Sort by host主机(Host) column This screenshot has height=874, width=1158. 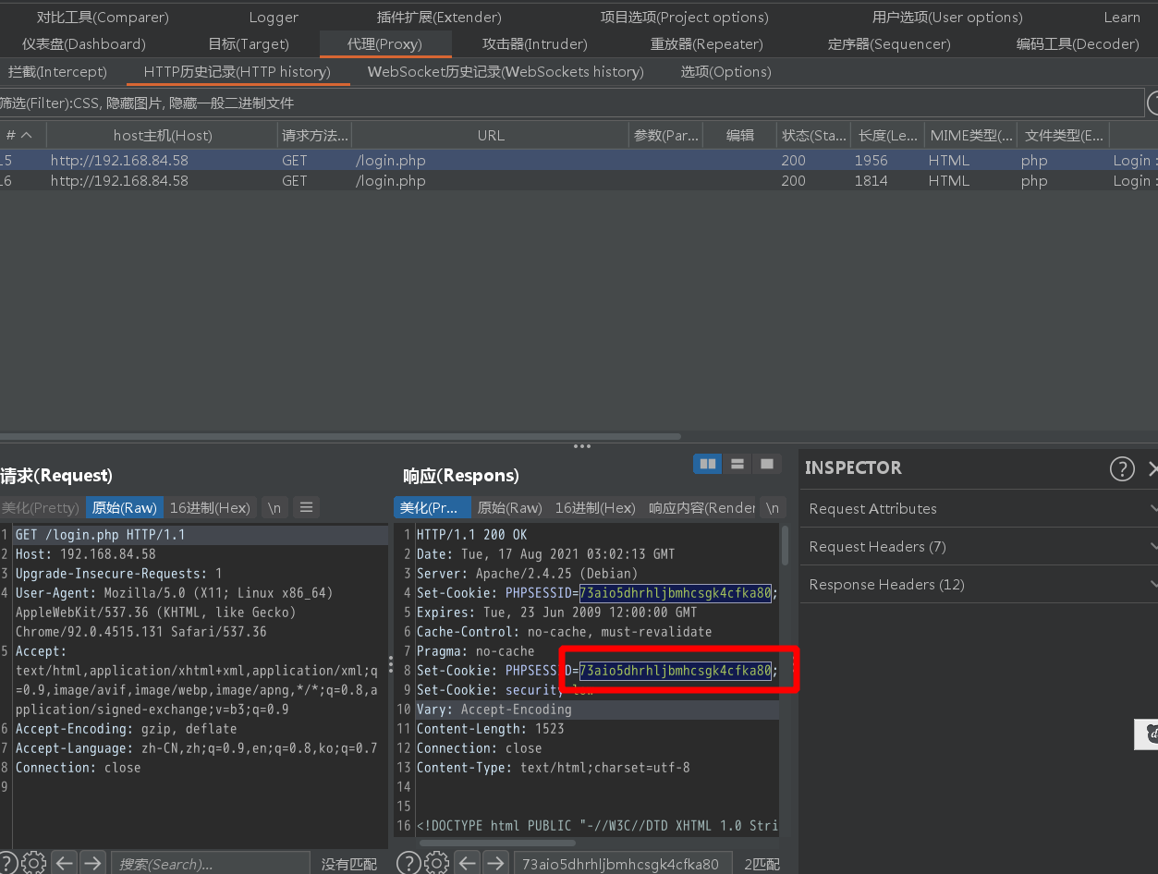pos(163,135)
